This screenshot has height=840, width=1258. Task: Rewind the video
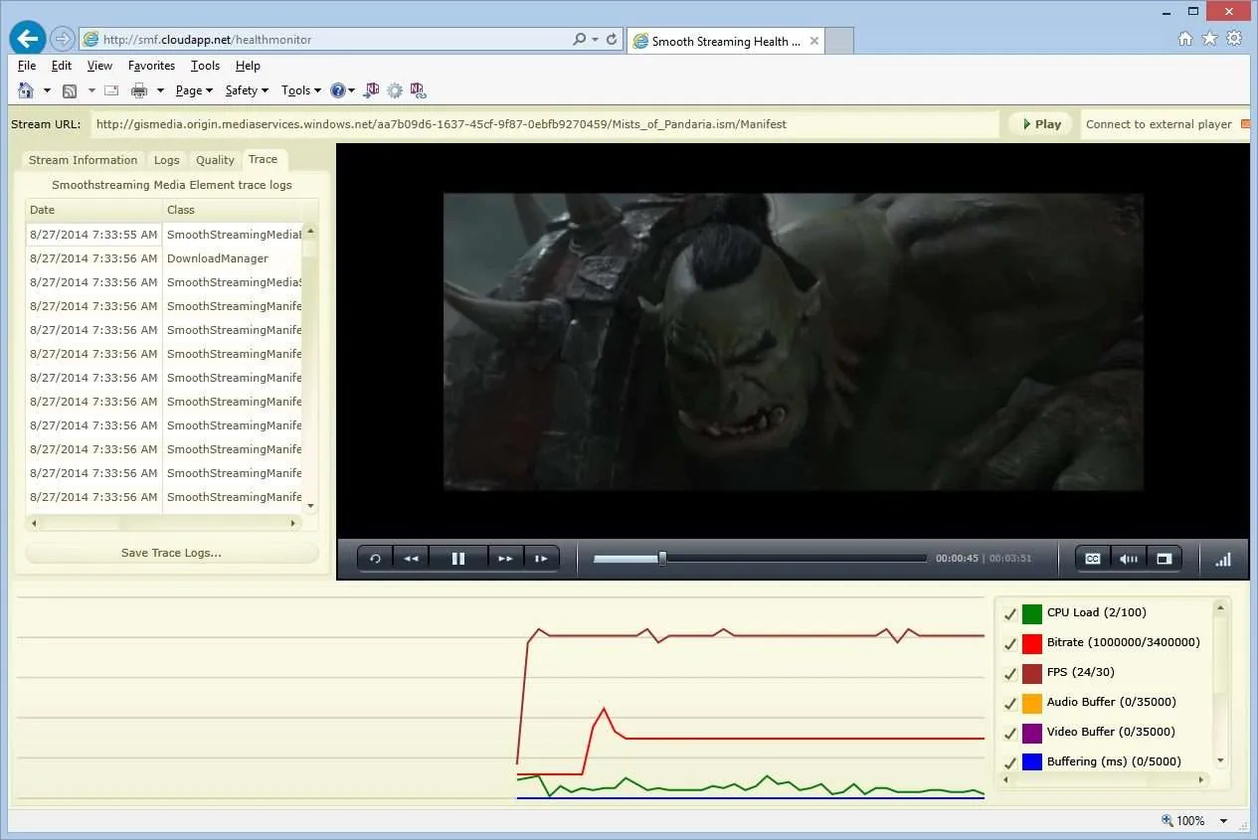(411, 559)
